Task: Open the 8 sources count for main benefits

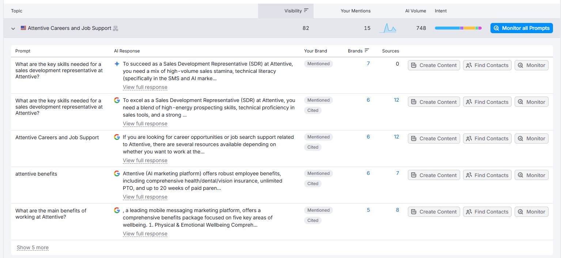Action: point(398,210)
